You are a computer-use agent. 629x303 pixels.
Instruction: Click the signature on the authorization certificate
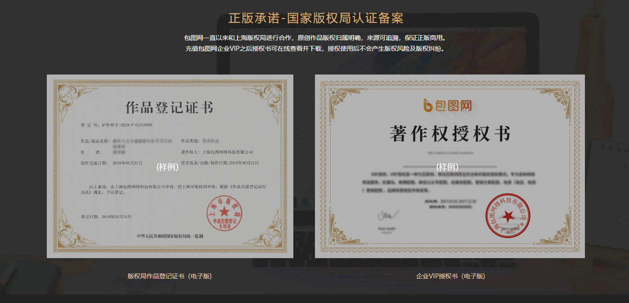coord(388,215)
